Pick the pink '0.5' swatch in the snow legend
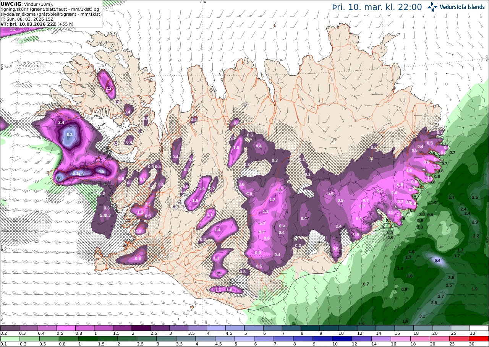This screenshot has height=347, width=489. point(66,328)
